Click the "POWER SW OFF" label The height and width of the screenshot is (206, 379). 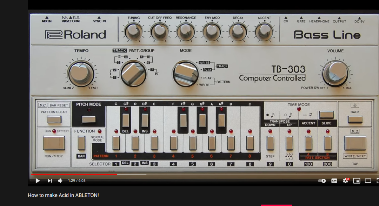pyautogui.click(x=313, y=88)
